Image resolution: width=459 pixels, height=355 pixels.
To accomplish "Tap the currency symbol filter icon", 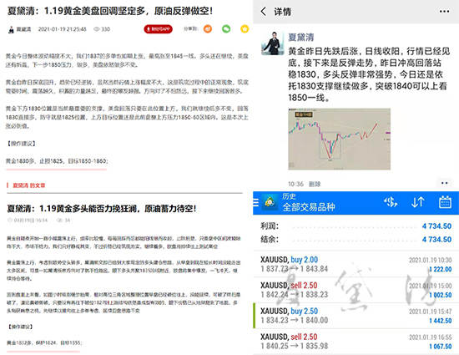I will 391,202.
